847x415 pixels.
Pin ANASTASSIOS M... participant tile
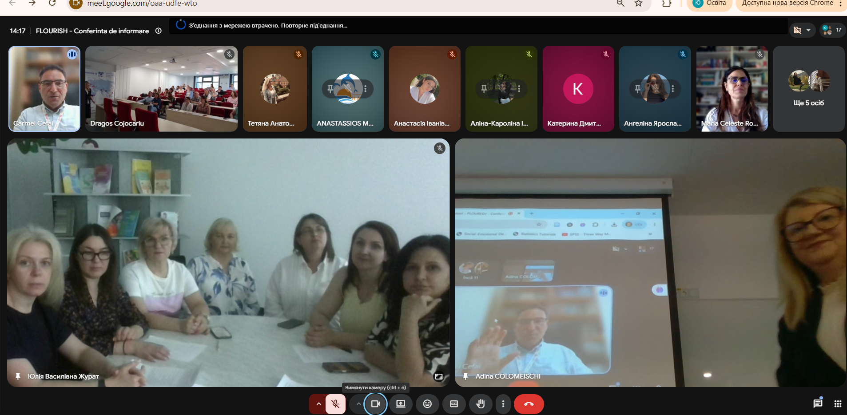(330, 89)
